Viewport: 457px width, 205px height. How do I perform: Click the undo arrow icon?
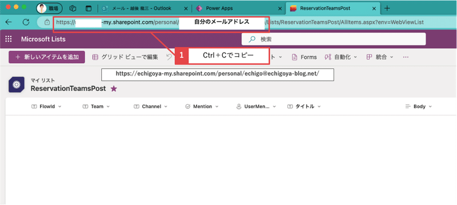pyautogui.click(x=169, y=57)
